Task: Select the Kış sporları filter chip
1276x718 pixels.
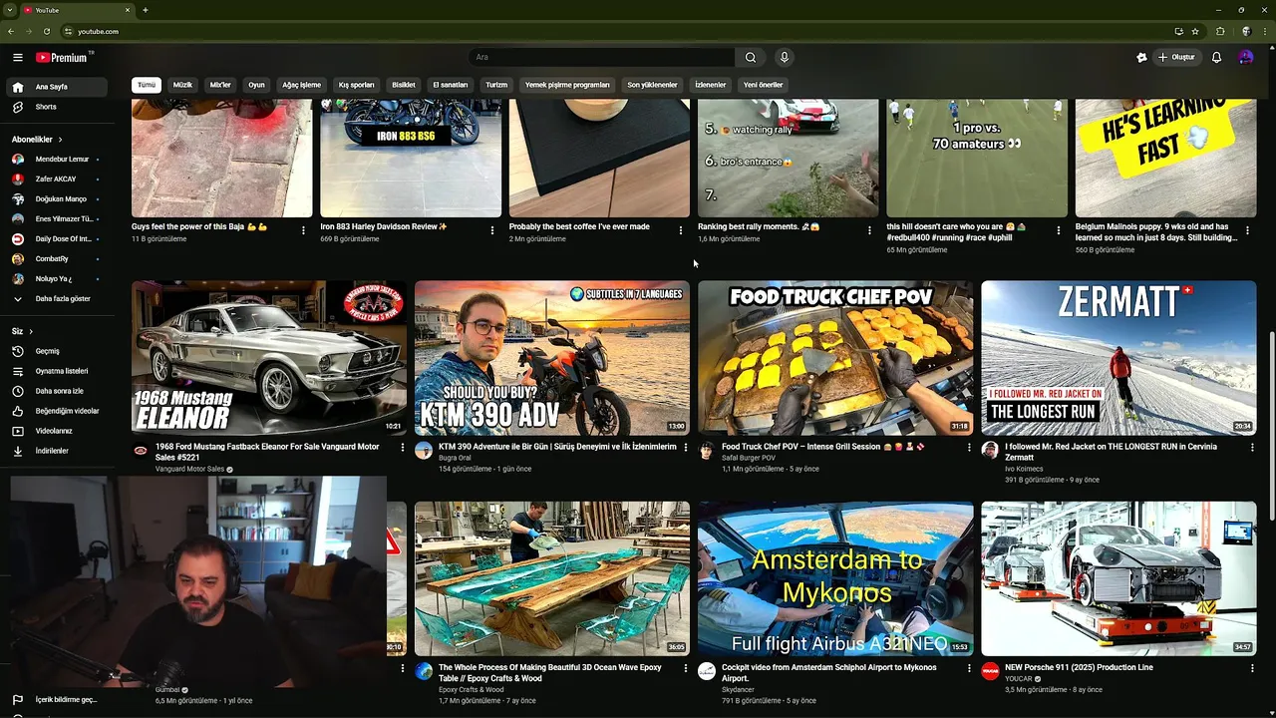Action: pos(357,85)
